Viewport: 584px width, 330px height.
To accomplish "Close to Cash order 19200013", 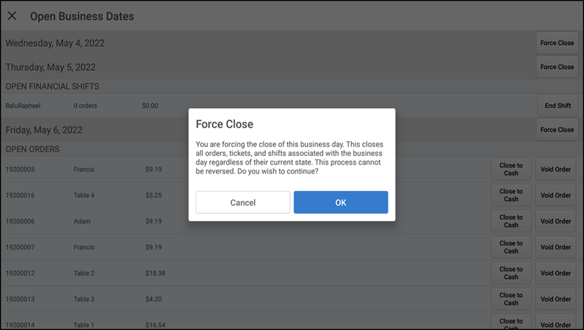I will 511,299.
